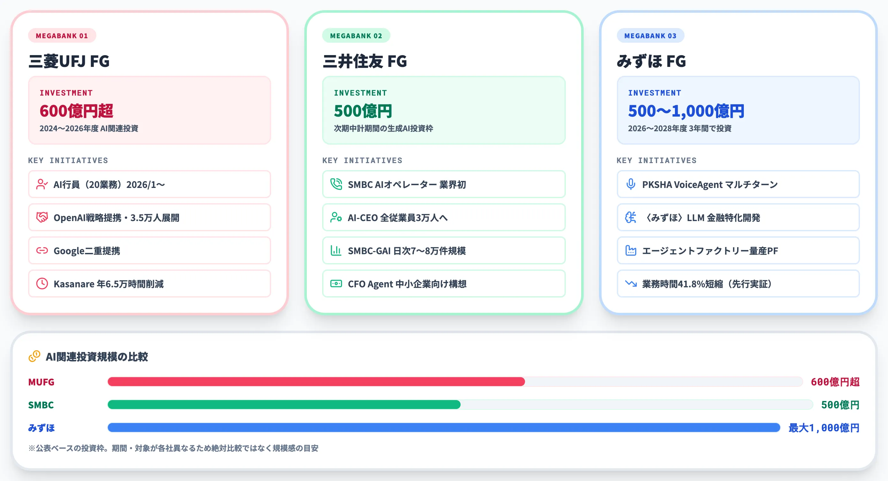Click the 三井住友 FG heading
888x481 pixels.
(x=365, y=61)
